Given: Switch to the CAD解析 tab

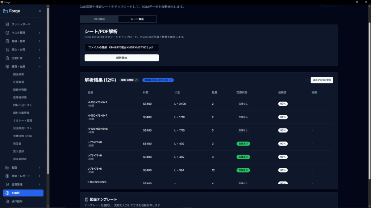Looking at the screenshot, I should click(99, 19).
